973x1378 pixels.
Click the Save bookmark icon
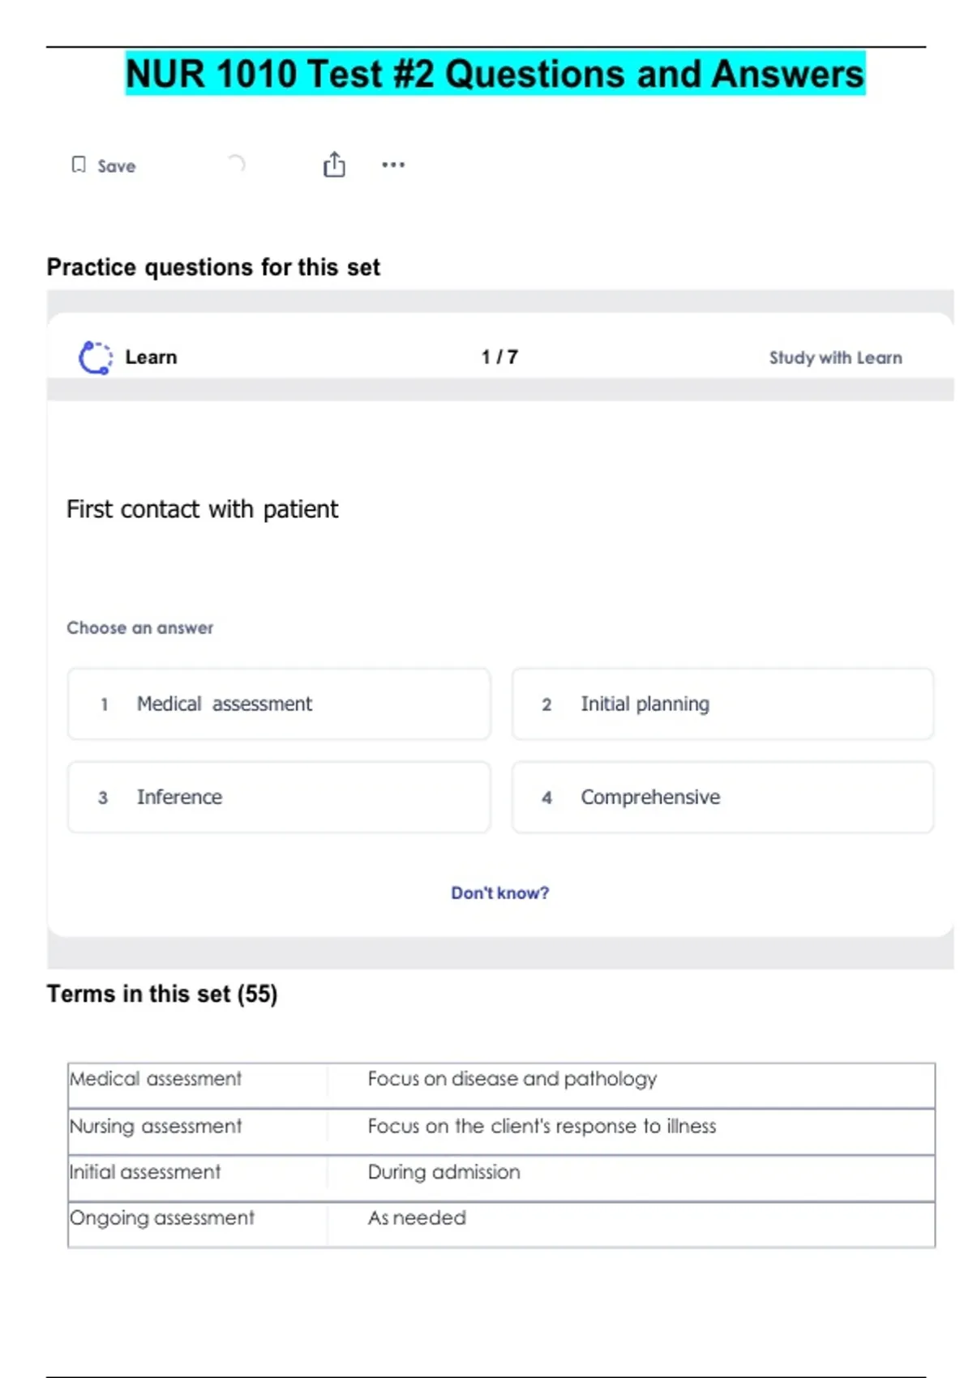[79, 165]
